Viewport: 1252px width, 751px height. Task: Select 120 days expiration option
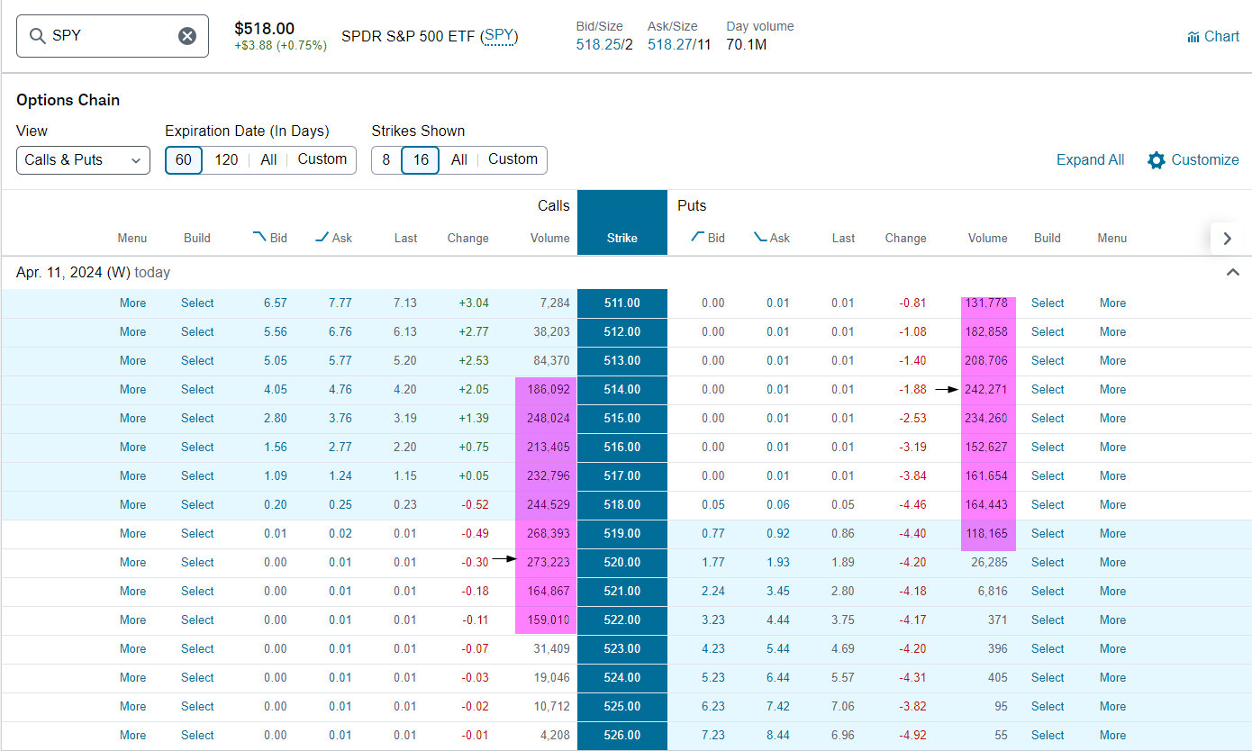tap(226, 160)
